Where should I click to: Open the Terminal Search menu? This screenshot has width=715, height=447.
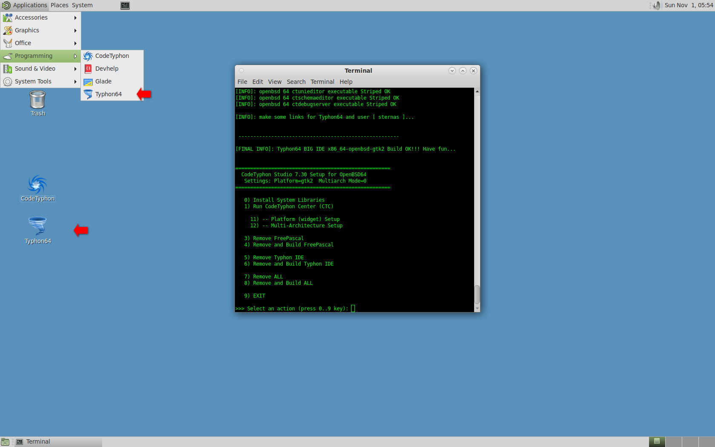tap(296, 82)
